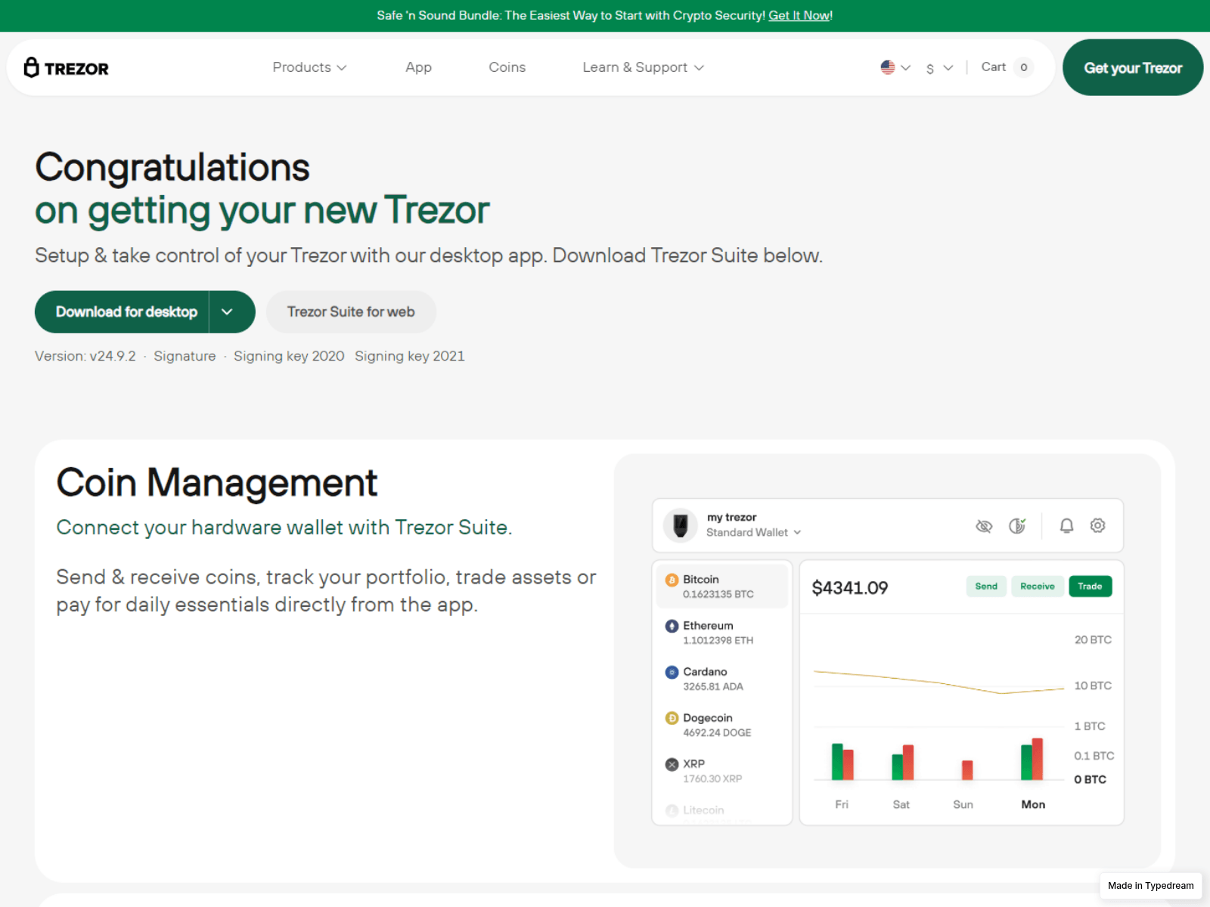The width and height of the screenshot is (1210, 907).
Task: Select the Fri label on chart
Action: click(842, 804)
